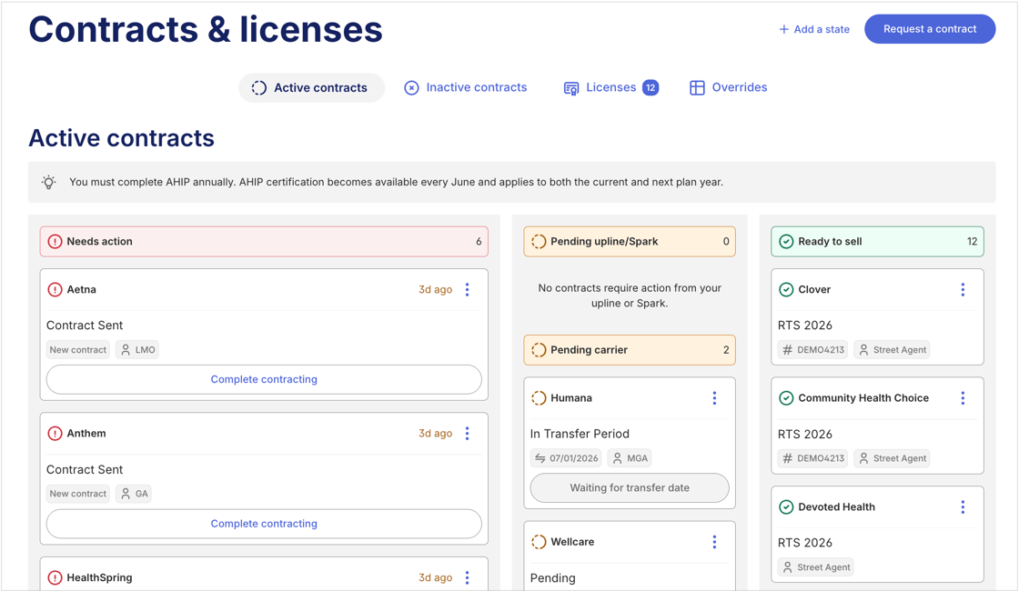The image size is (1019, 591).
Task: Click the Licenses certificate icon
Action: click(571, 88)
